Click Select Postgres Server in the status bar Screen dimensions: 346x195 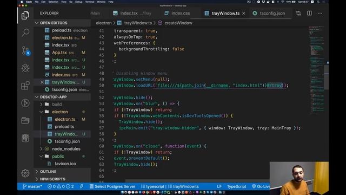[112, 186]
